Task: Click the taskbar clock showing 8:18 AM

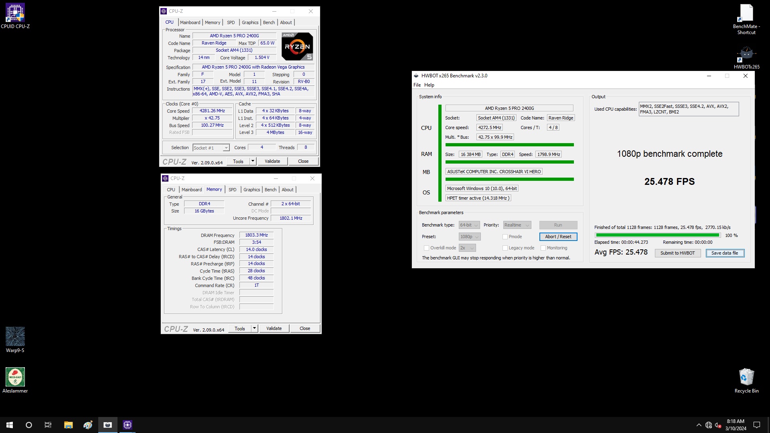Action: pos(736,425)
